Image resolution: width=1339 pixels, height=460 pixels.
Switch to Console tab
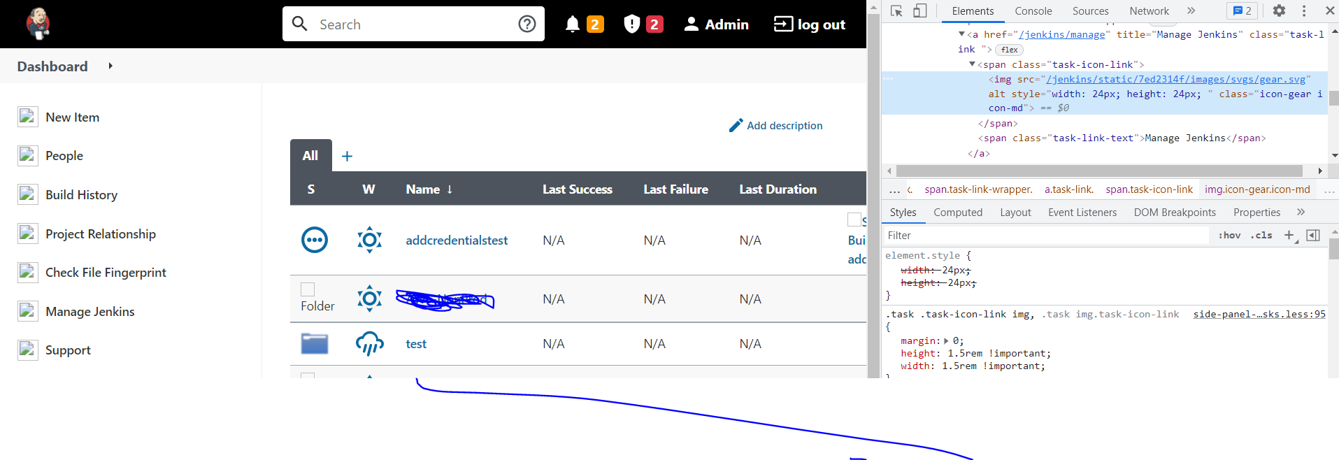1033,10
